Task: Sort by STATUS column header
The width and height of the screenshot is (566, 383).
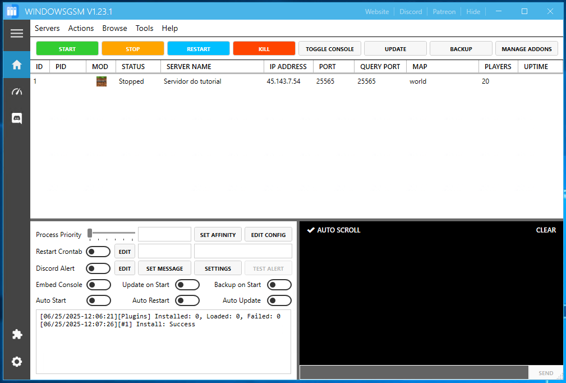Action: 138,67
